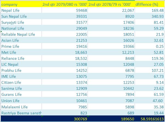Select the difference cell 107.21
Screen dimensions: 165x122
point(149,70)
